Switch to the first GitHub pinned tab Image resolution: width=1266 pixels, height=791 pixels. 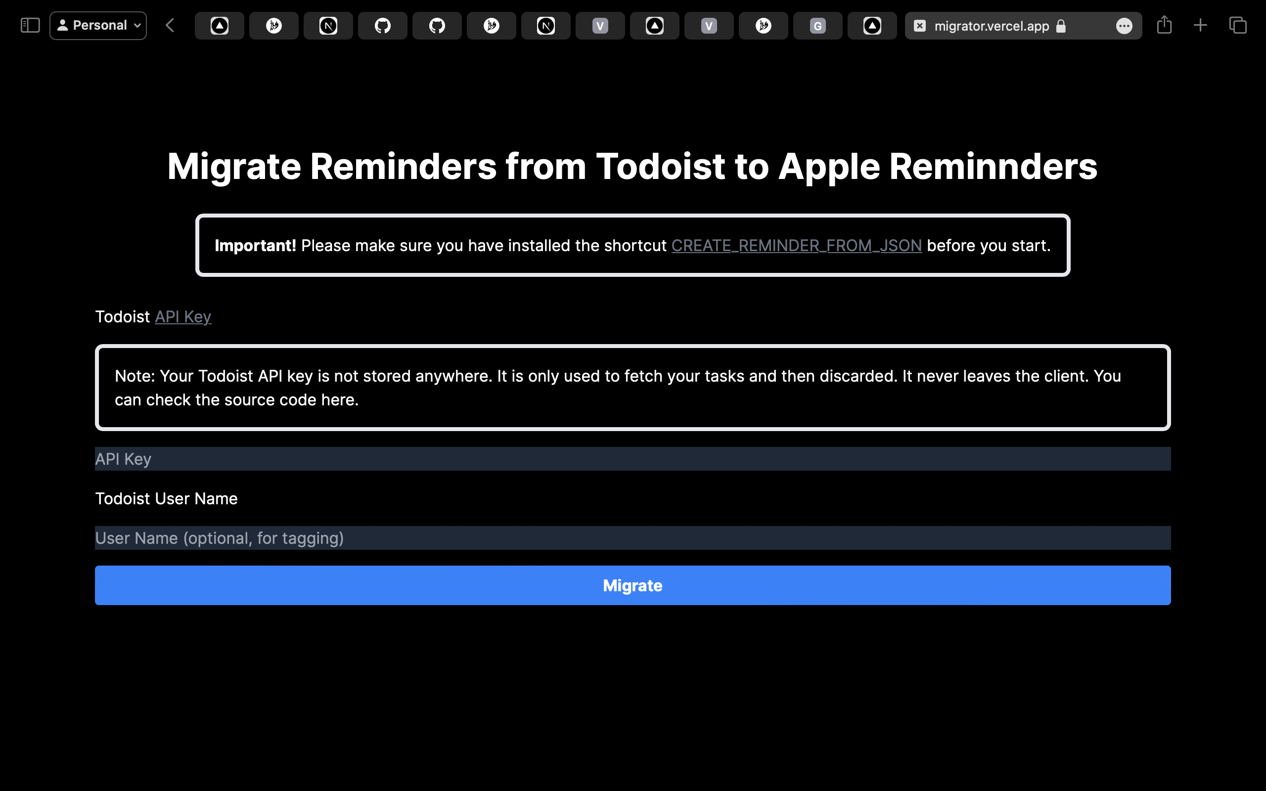[382, 25]
